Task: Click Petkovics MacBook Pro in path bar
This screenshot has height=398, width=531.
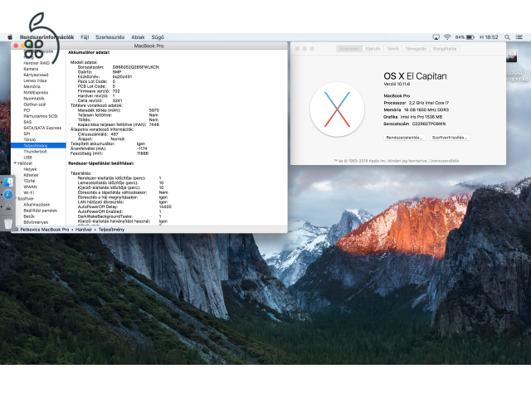Action: coord(44,230)
